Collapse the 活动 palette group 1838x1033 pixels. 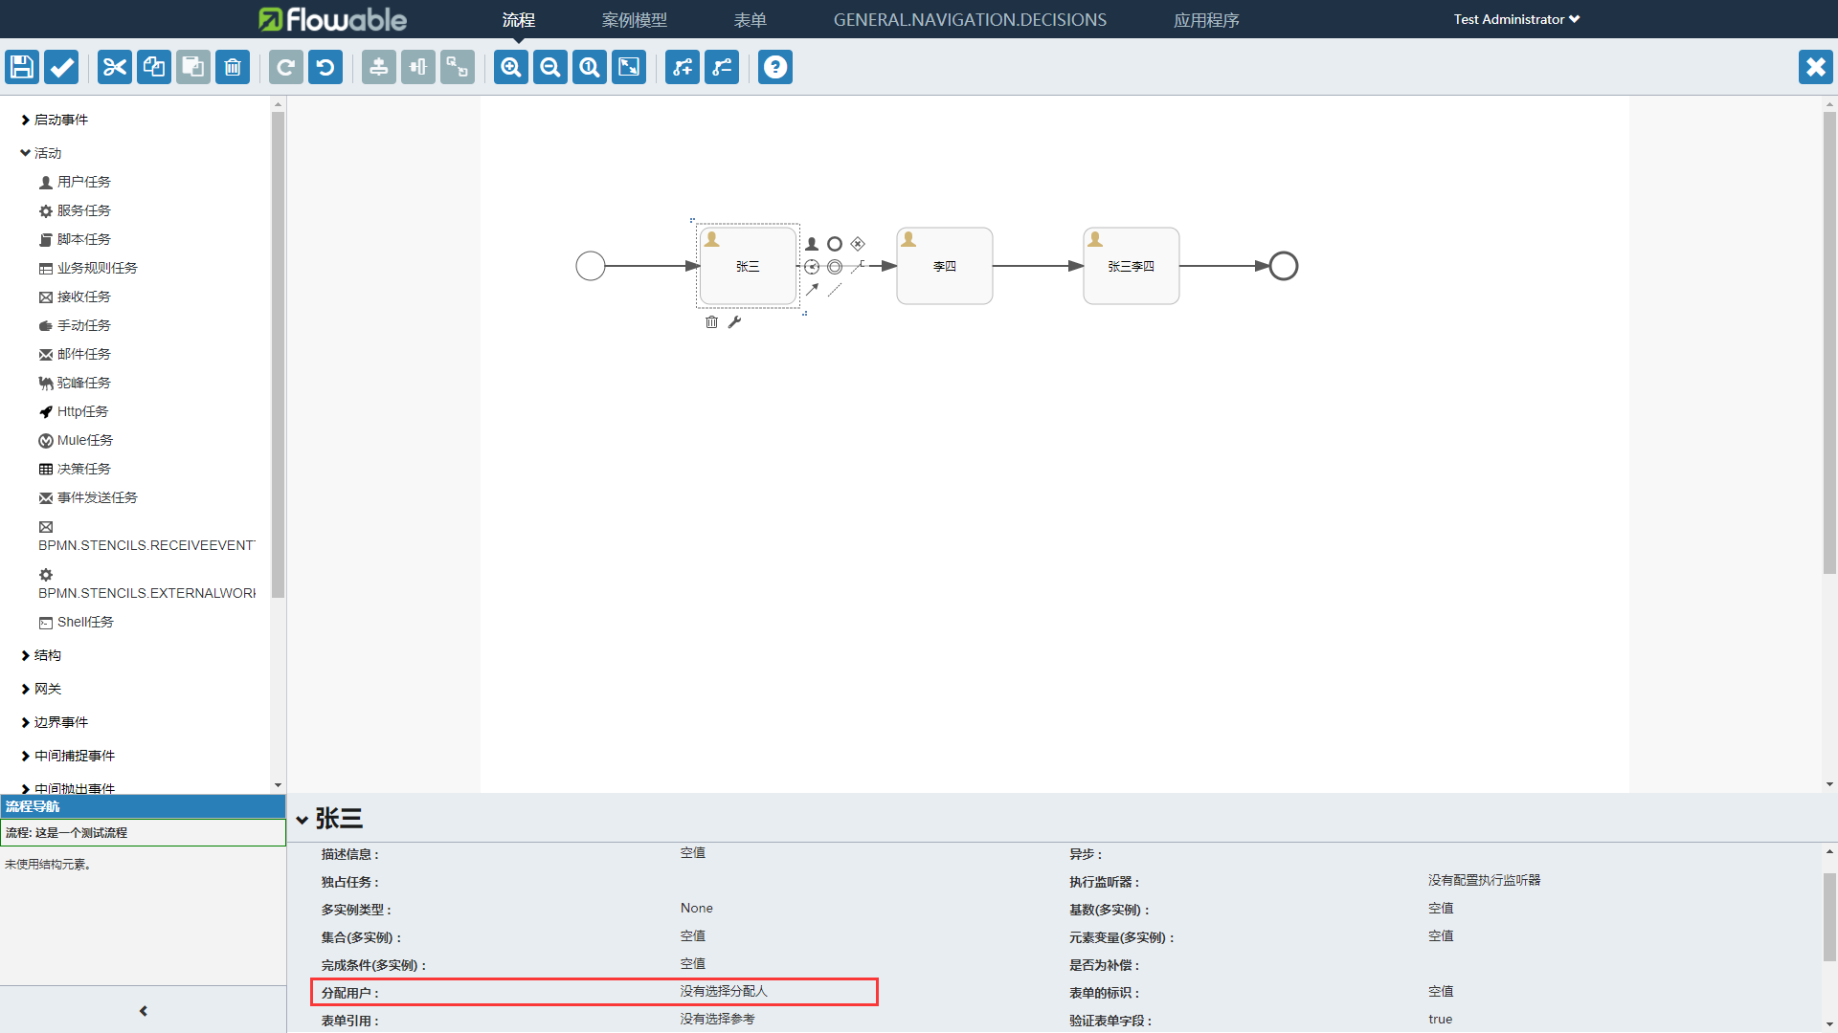click(x=47, y=153)
